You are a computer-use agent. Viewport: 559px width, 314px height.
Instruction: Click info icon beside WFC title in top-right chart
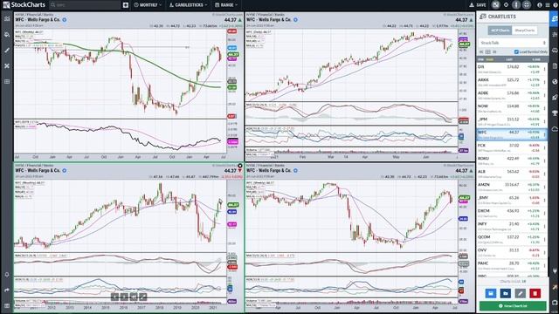[295, 20]
